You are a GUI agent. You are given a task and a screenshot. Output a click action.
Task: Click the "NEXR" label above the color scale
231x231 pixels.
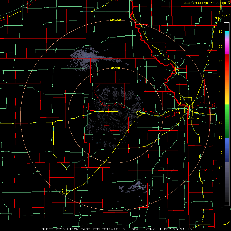tap(226, 15)
